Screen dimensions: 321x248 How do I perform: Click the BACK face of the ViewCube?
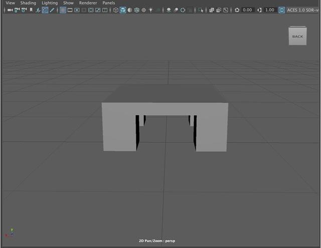tap(297, 37)
